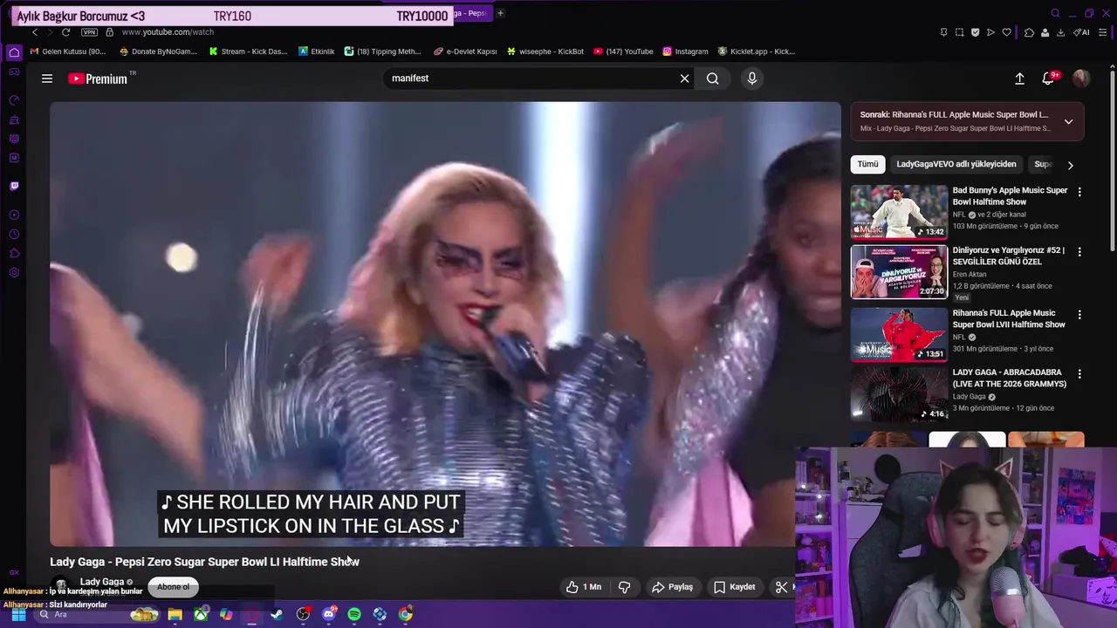Play Dinliyoruz ve Yargılıyoruz #52 thumbnail
Viewport: 1117px width, 628px height.
[899, 272]
